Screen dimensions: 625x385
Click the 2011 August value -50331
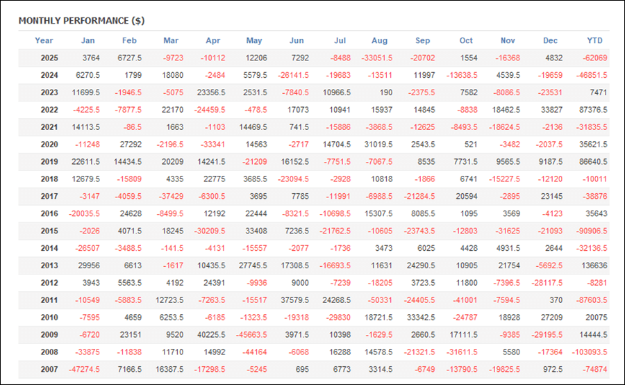coord(378,301)
